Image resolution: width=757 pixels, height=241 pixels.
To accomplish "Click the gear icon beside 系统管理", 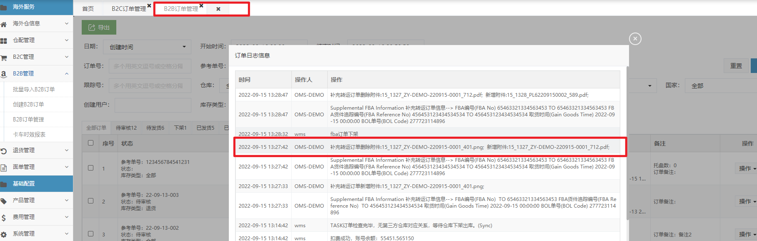I will coord(4,234).
